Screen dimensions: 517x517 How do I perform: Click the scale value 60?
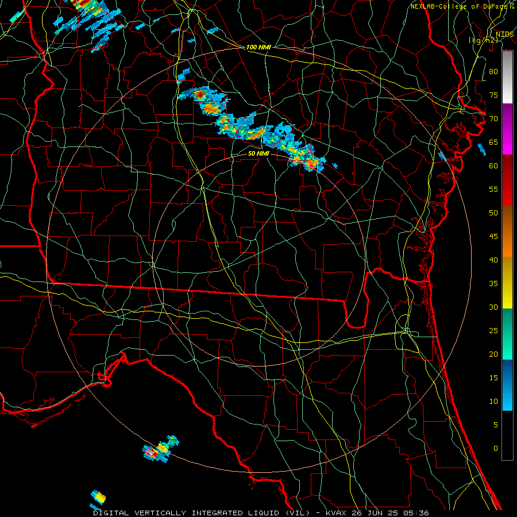[493, 166]
